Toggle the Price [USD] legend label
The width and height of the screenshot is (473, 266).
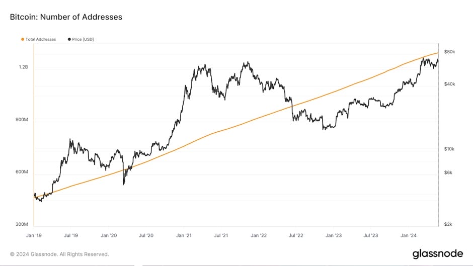point(83,39)
